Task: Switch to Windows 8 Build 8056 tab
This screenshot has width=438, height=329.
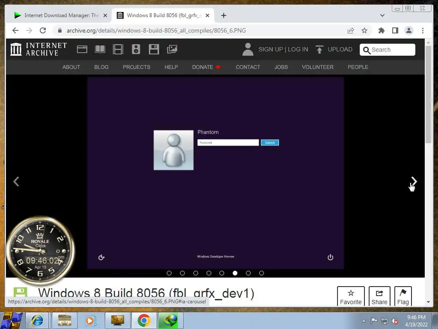Action: click(x=163, y=15)
